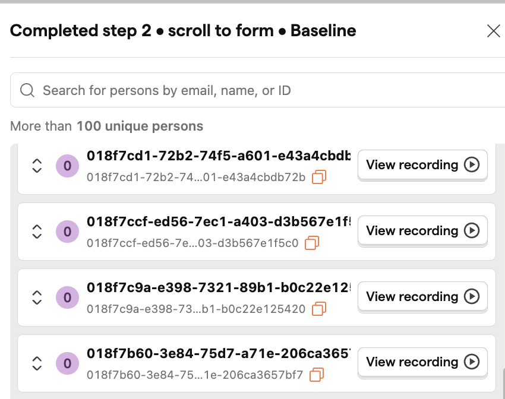Expand the 018f7cd1-72b2 person row
Screen dimensions: 505x399
(x=37, y=166)
